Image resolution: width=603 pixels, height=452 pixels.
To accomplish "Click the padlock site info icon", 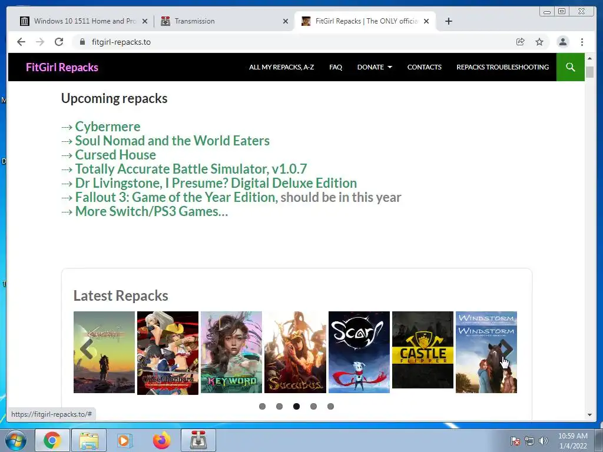I will click(82, 42).
